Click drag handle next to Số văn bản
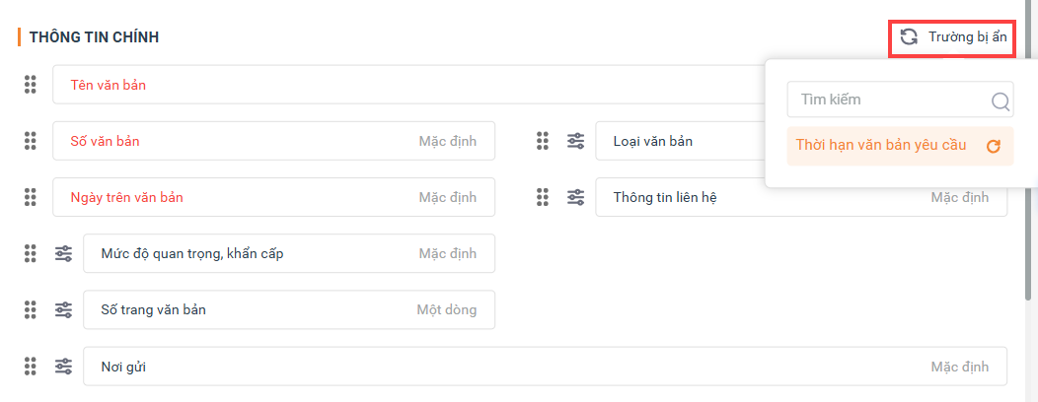Viewport: 1038px width, 402px height. (x=30, y=141)
